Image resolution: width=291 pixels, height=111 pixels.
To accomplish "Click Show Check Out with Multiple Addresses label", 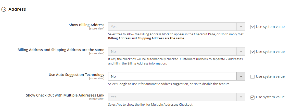I will tap(65, 95).
